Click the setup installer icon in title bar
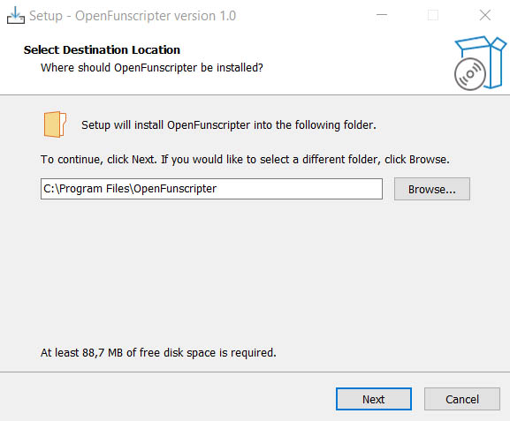The width and height of the screenshot is (510, 421). coord(16,16)
